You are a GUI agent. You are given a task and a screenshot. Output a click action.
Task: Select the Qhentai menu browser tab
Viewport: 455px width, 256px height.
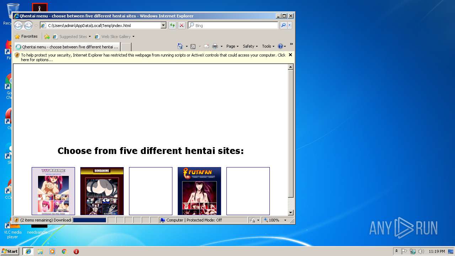pos(67,47)
